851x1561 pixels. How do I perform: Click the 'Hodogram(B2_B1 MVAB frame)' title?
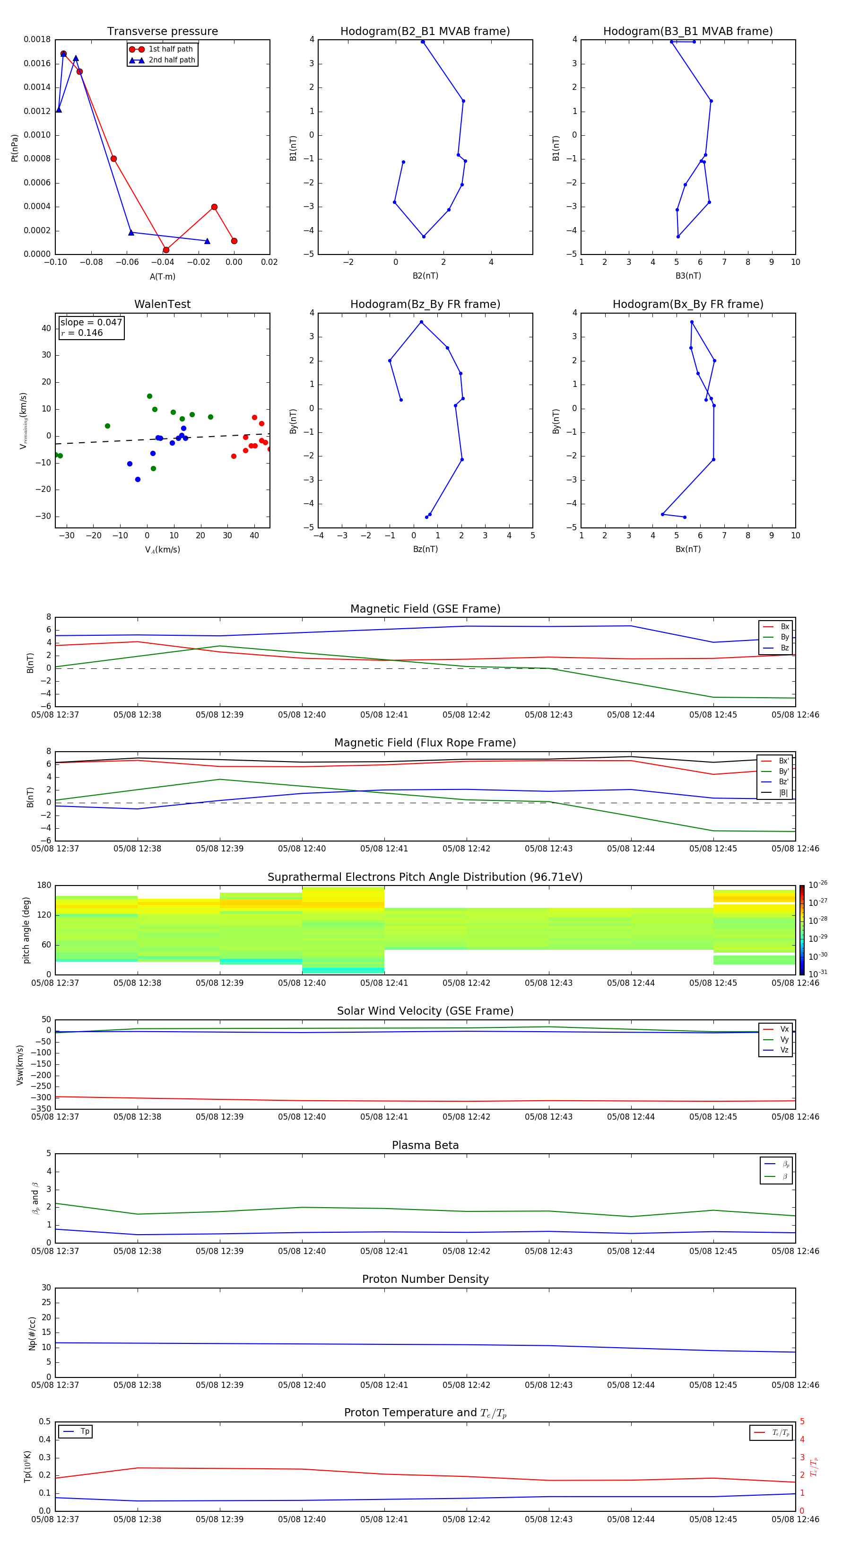tap(425, 32)
